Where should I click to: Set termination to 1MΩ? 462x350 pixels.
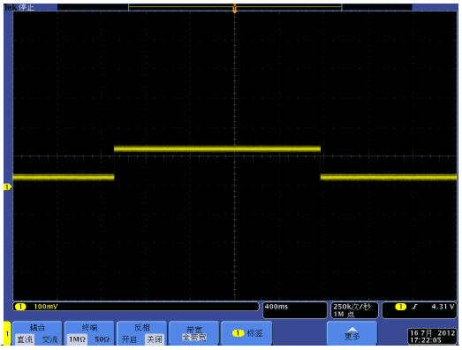point(77,339)
